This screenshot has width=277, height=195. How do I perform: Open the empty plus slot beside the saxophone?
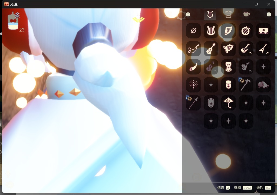pyautogui.click(x=263, y=67)
